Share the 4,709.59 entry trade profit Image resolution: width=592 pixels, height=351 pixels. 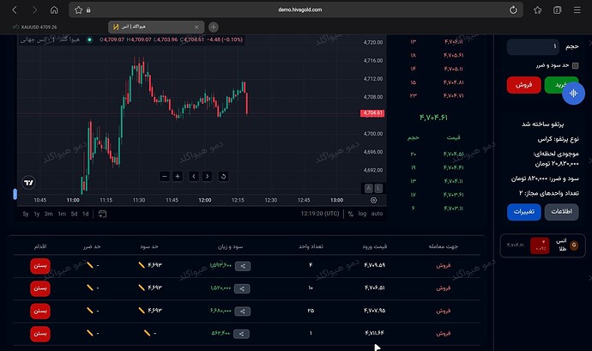click(x=243, y=266)
